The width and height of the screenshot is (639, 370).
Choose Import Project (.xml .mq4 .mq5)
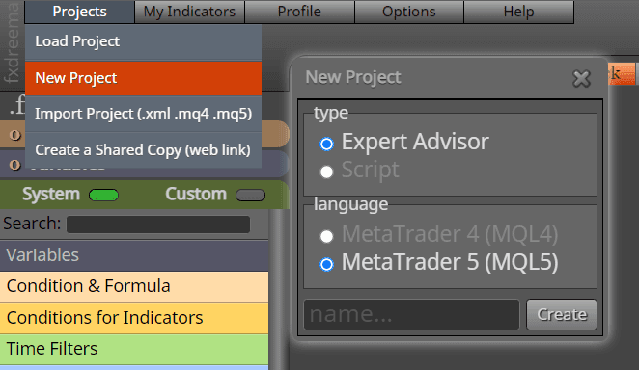(x=143, y=114)
